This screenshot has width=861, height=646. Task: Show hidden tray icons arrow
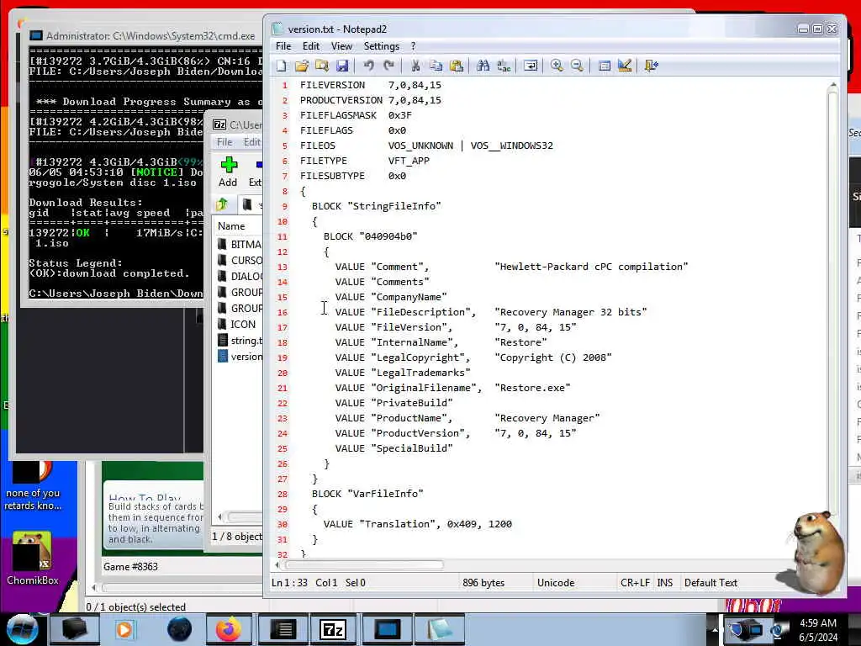[x=715, y=629]
